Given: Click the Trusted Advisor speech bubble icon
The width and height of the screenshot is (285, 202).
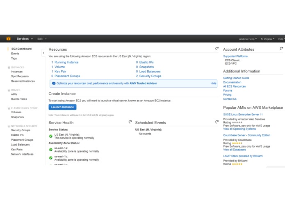Looking at the screenshot, I should point(54,83).
